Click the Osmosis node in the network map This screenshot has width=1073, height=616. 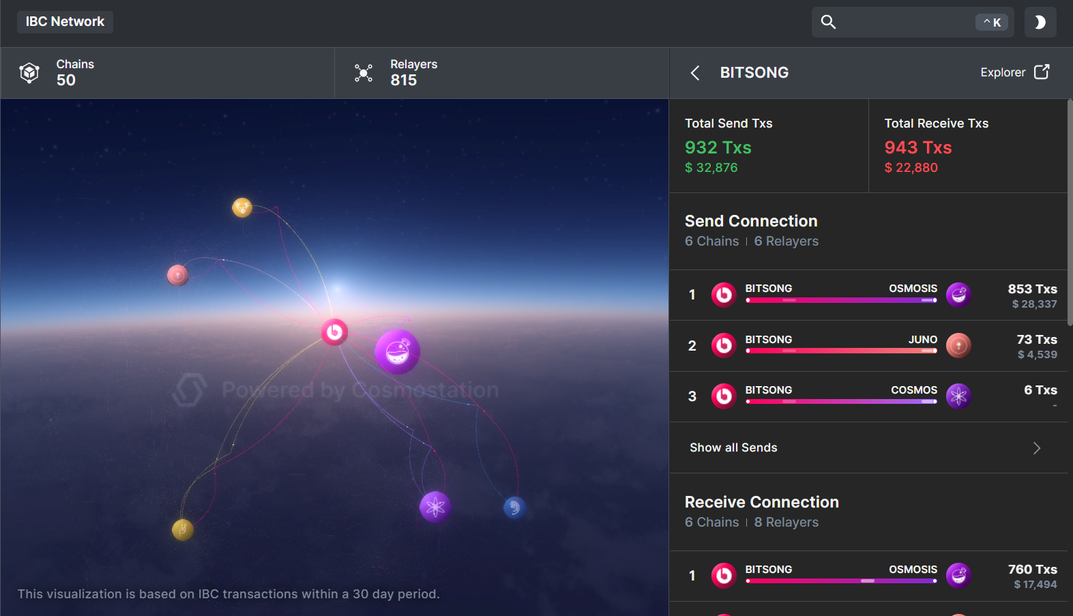click(397, 352)
